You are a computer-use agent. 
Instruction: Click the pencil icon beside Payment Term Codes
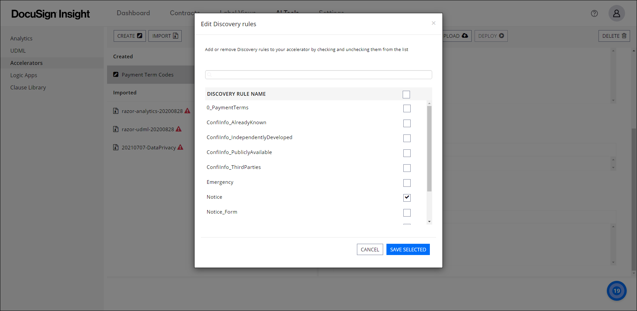click(116, 75)
